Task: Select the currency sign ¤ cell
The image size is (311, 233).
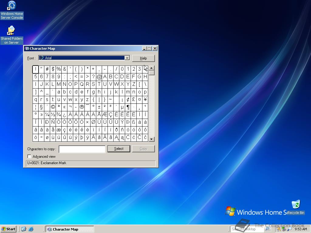Action: coord(139,100)
